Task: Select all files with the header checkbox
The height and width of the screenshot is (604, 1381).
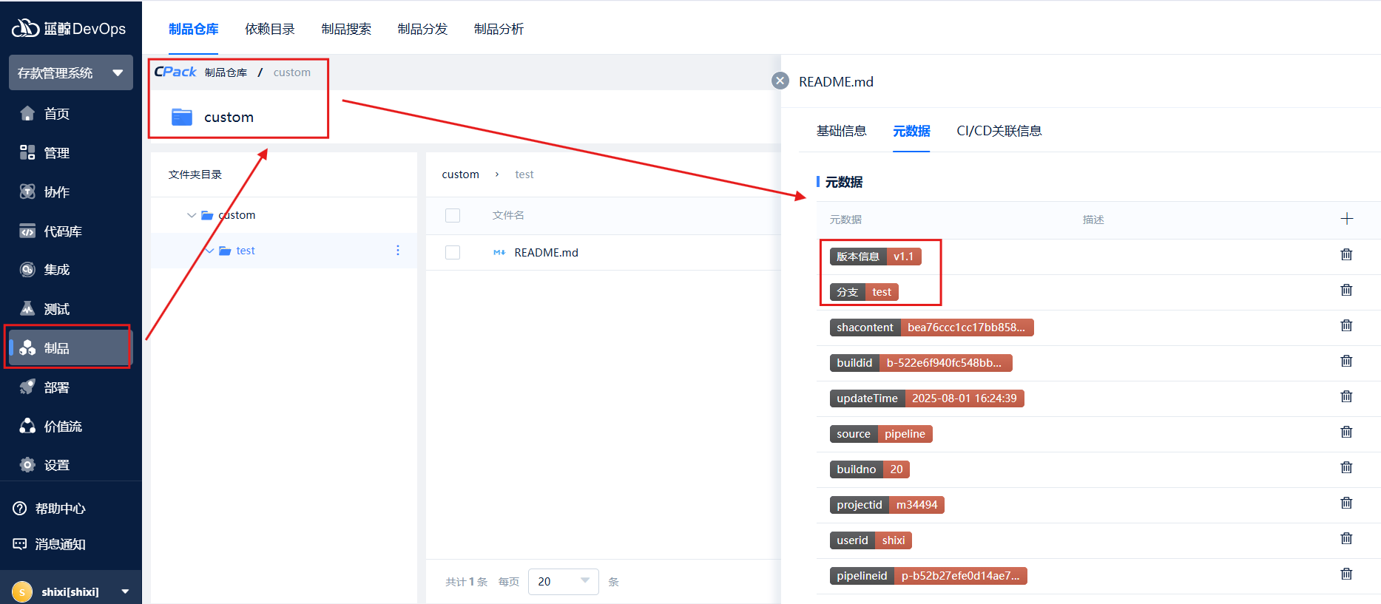Action: point(453,215)
